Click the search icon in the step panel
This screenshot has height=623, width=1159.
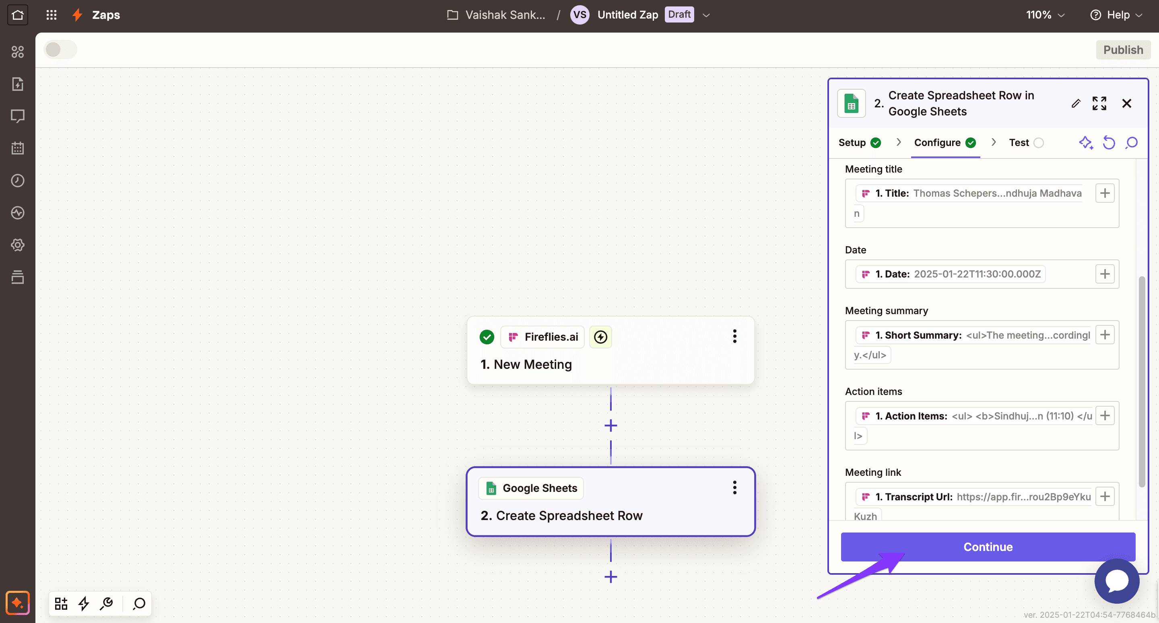(x=1131, y=143)
